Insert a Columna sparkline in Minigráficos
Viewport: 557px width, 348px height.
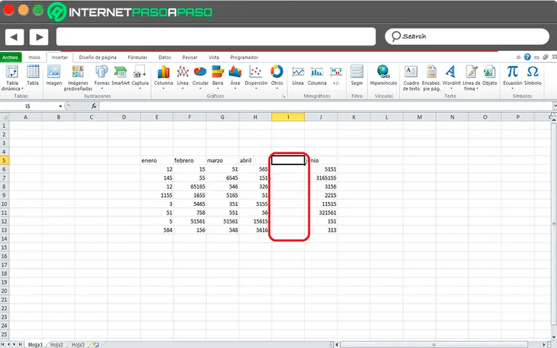pyautogui.click(x=317, y=75)
